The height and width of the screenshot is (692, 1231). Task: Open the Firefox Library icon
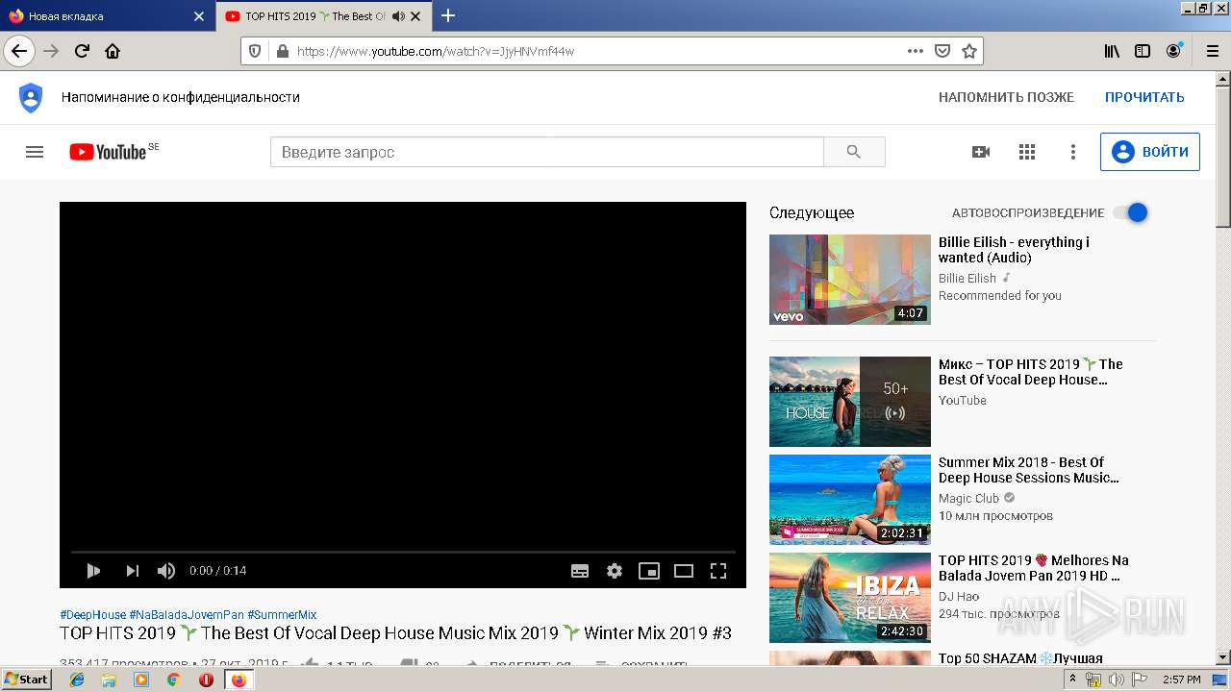tap(1112, 51)
